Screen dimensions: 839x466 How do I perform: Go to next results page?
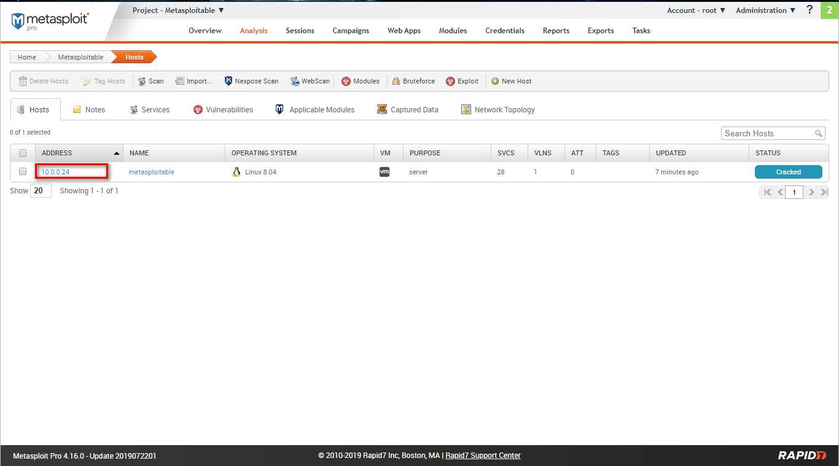[x=811, y=192]
